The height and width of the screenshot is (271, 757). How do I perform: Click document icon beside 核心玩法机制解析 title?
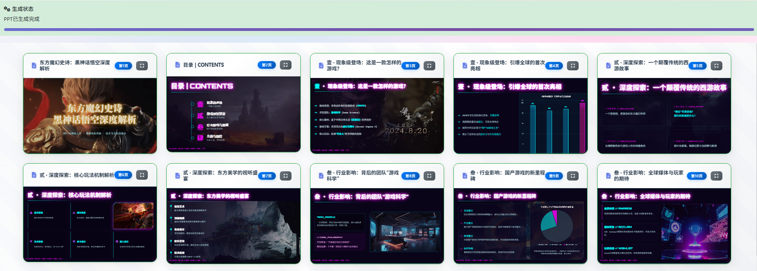point(34,175)
